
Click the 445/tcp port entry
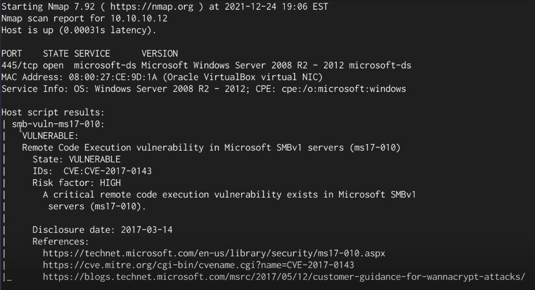click(x=18, y=65)
